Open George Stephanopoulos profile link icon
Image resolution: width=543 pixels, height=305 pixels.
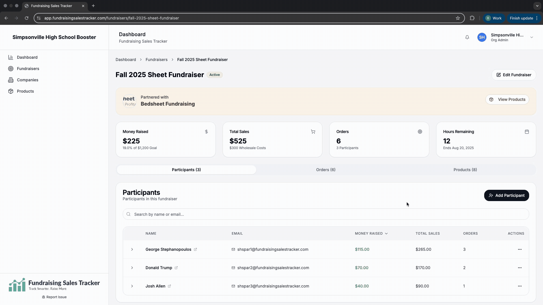click(195, 249)
